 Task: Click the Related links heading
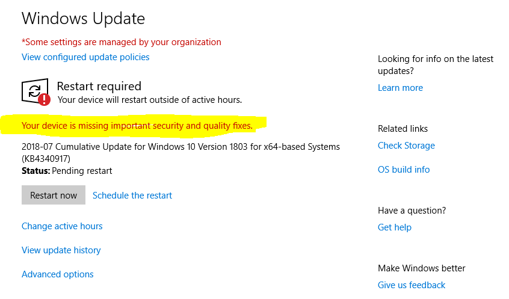point(403,129)
